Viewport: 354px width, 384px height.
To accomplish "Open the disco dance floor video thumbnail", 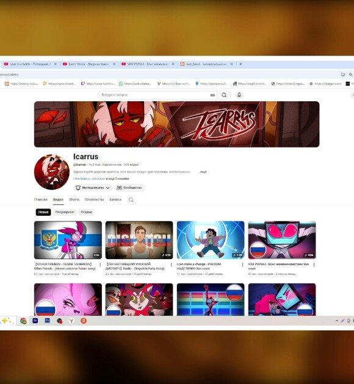I will pos(211,299).
